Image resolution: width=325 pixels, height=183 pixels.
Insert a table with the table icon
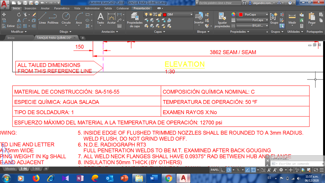[x=119, y=26]
